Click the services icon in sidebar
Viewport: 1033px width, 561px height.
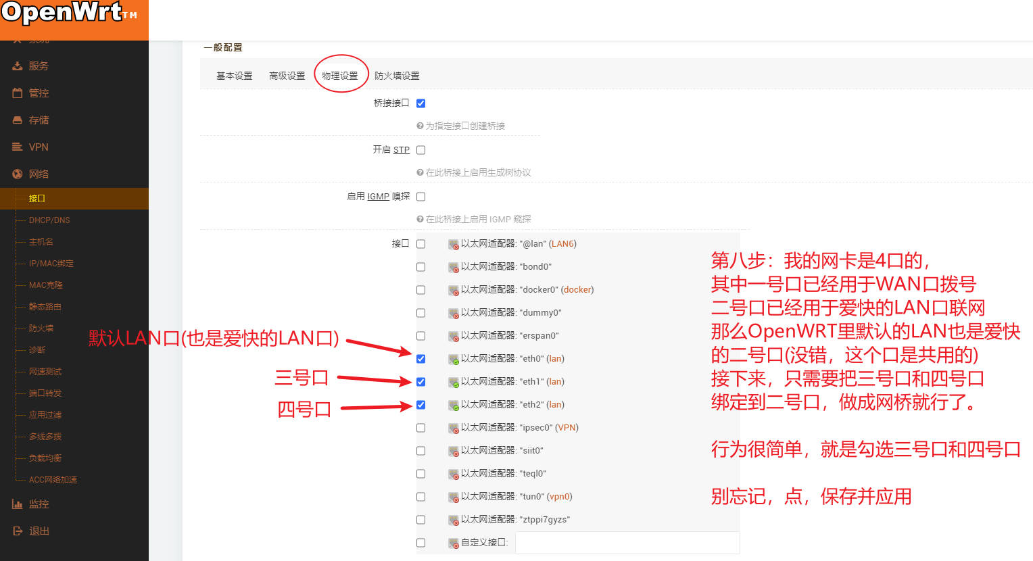[18, 66]
